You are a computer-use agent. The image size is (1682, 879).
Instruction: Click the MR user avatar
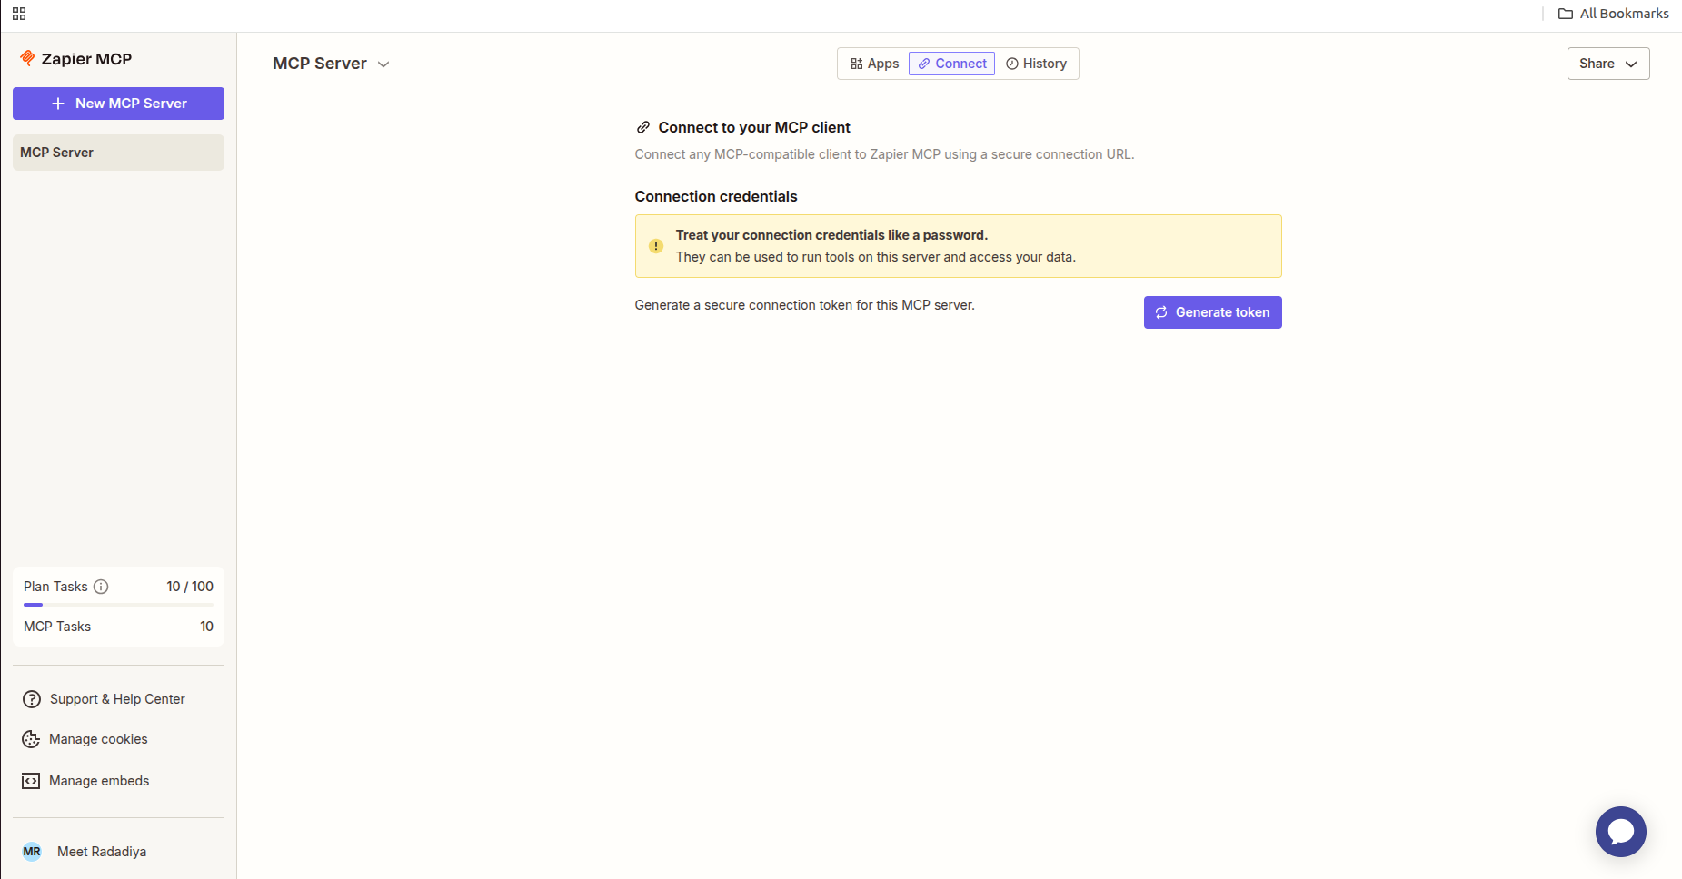[x=32, y=852]
